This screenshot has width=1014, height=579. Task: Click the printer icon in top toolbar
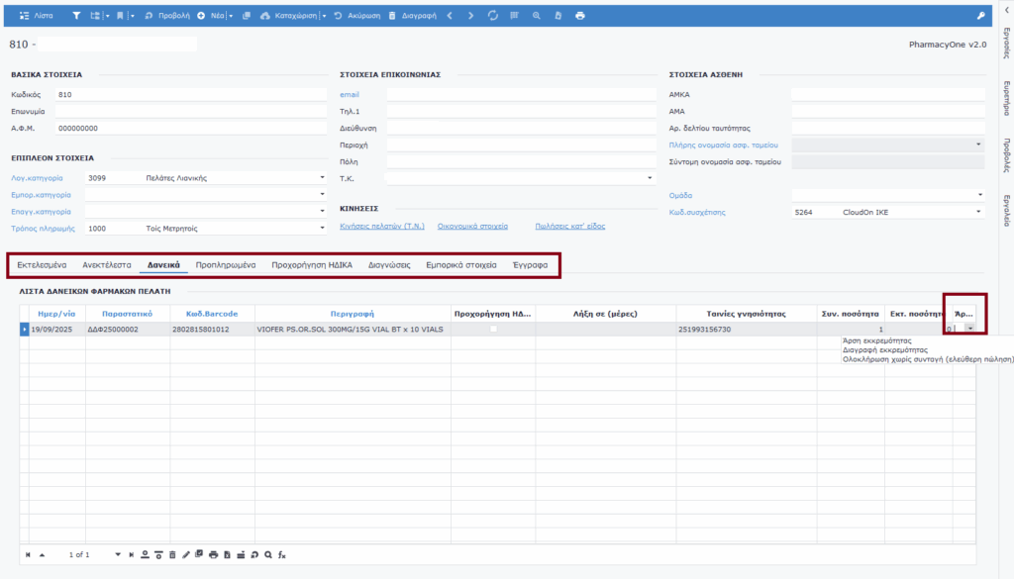[579, 16]
